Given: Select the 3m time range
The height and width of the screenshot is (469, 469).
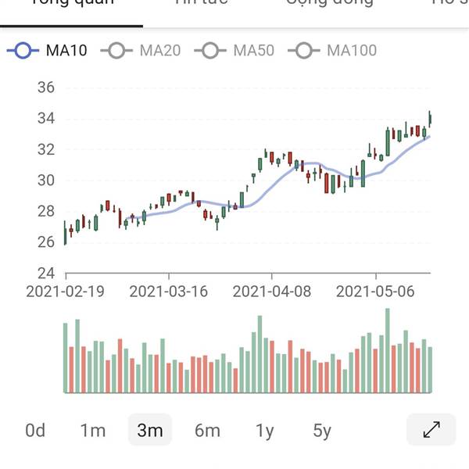Looking at the screenshot, I should point(149,430).
